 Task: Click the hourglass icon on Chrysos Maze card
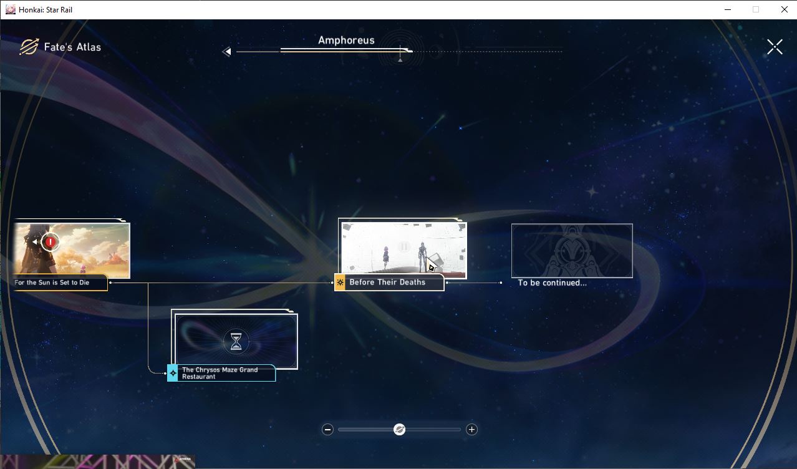[236, 341]
